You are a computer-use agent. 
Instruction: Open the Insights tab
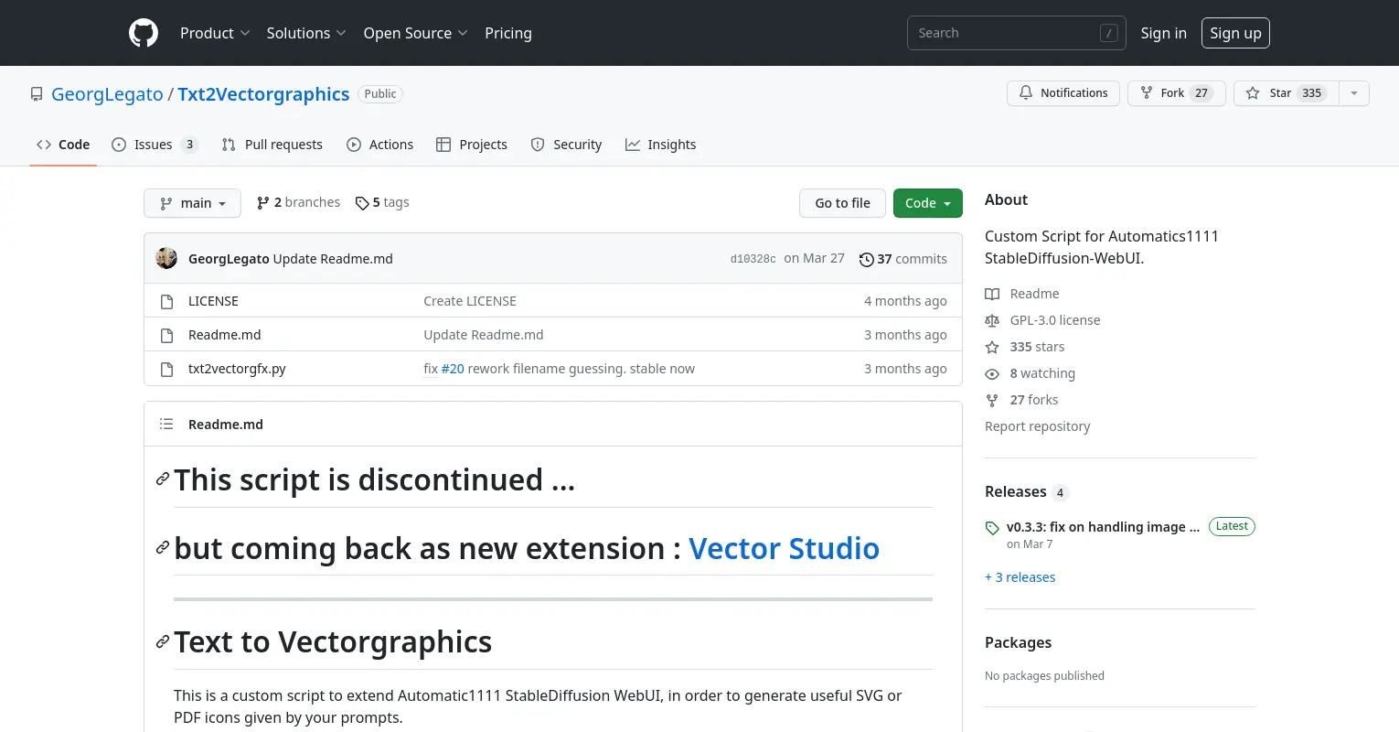(660, 145)
